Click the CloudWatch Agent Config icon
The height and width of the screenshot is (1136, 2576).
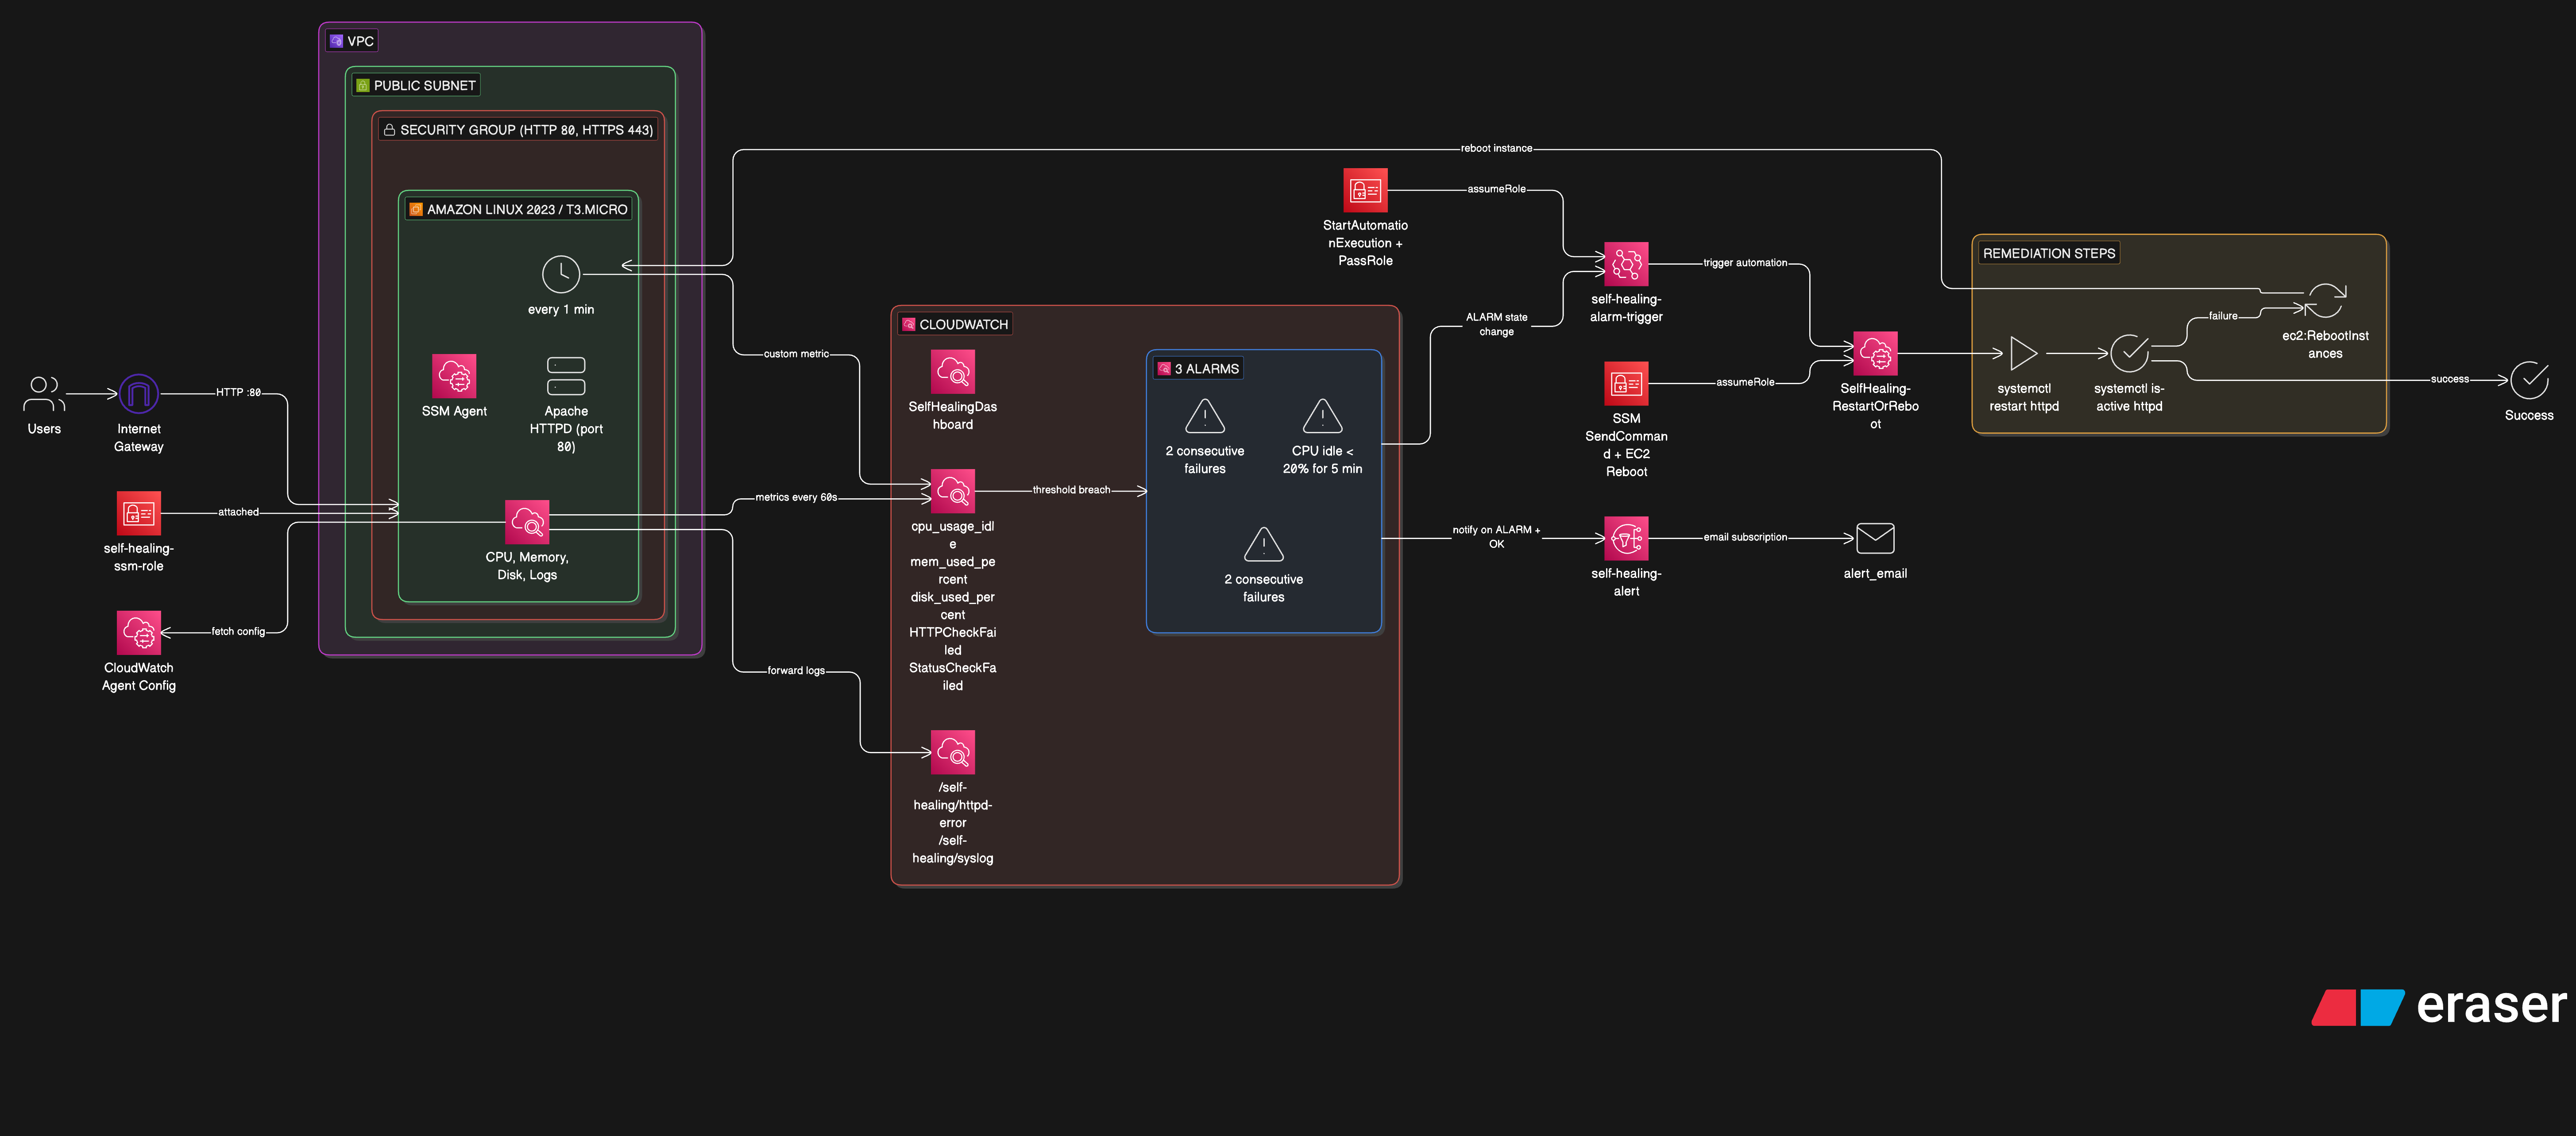tap(138, 632)
